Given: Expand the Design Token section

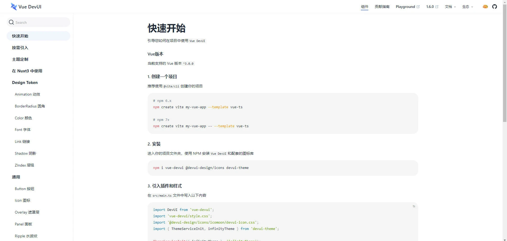Looking at the screenshot, I should 25,82.
